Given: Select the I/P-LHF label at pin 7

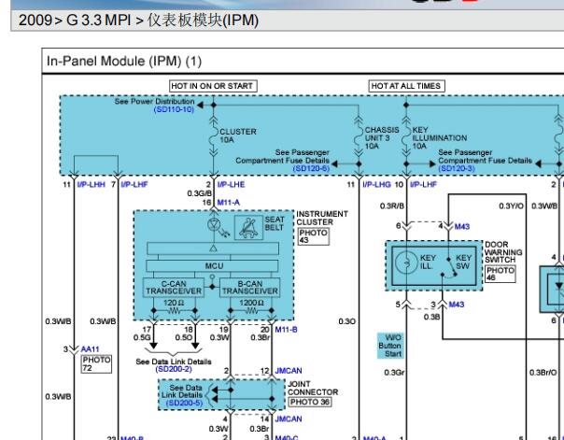Looking at the screenshot, I should 134,185.
